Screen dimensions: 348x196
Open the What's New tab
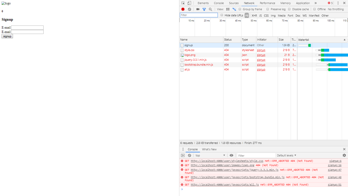coord(209,149)
